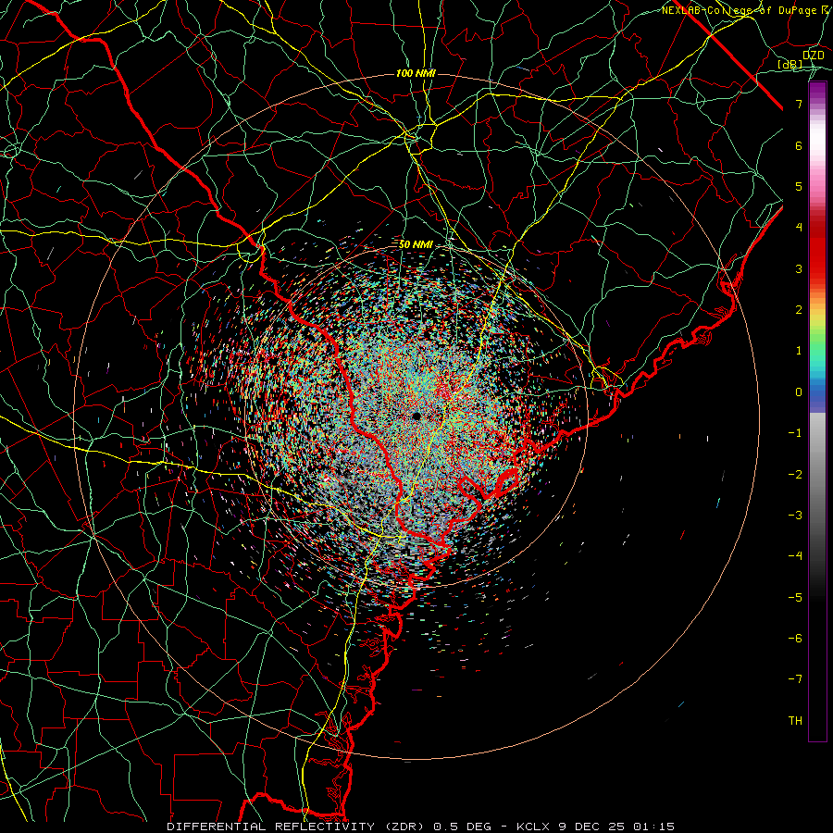Viewport: 833px width, 833px height.
Task: Click the 2 value on the color scale
Action: pyautogui.click(x=799, y=310)
